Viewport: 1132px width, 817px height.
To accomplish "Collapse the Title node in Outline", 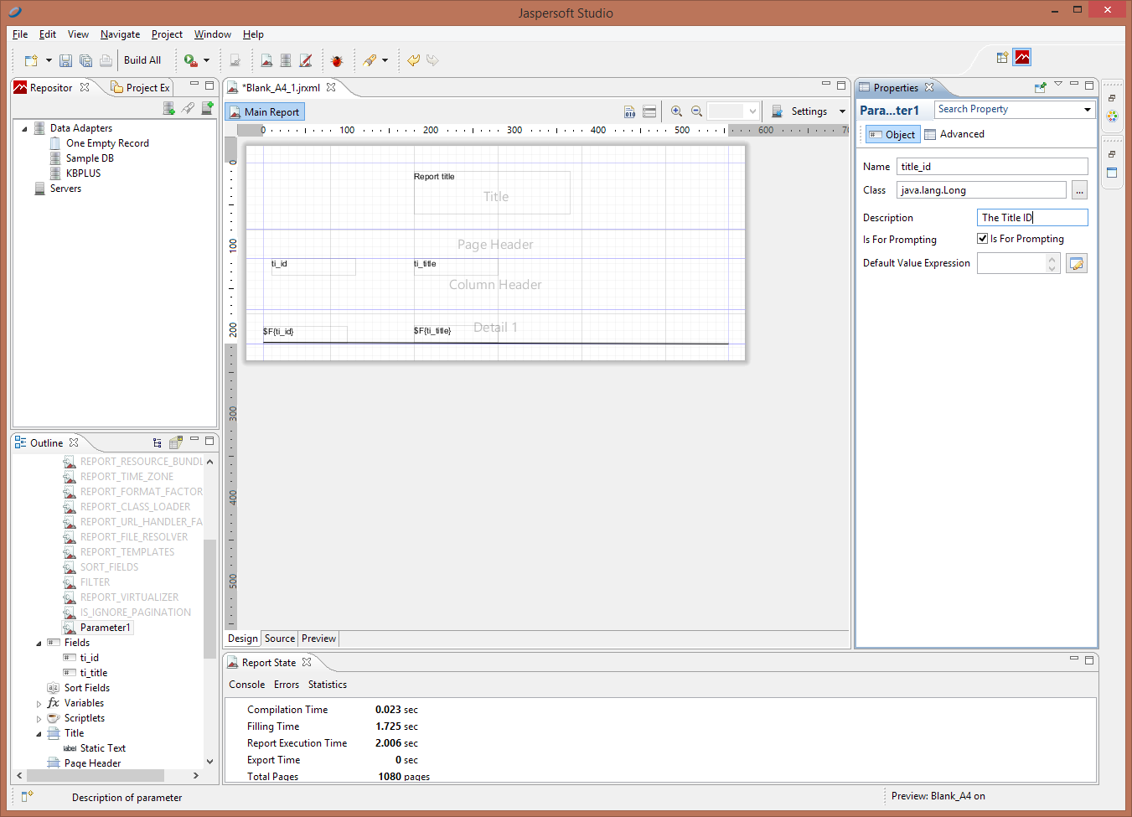I will 39,734.
